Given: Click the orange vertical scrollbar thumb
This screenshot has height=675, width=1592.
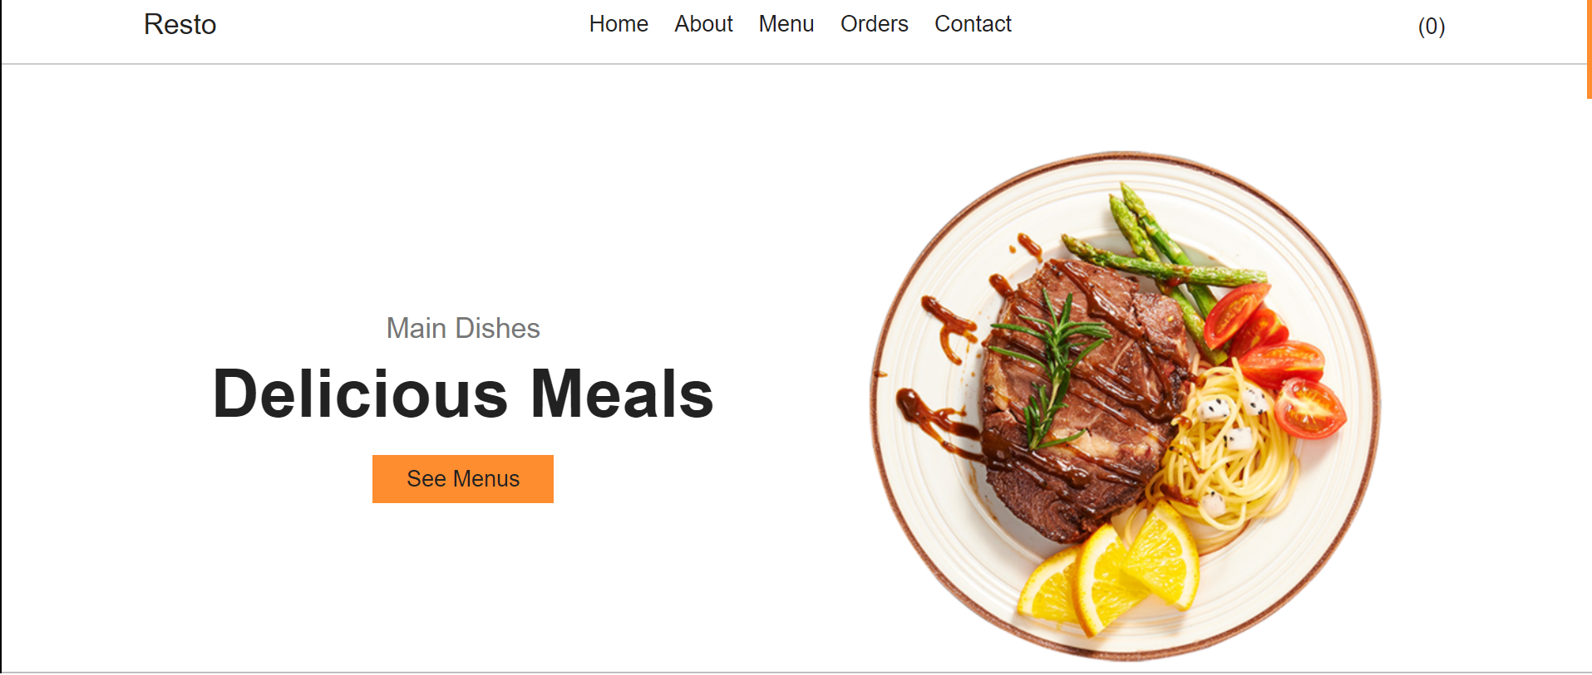Looking at the screenshot, I should tap(1589, 49).
